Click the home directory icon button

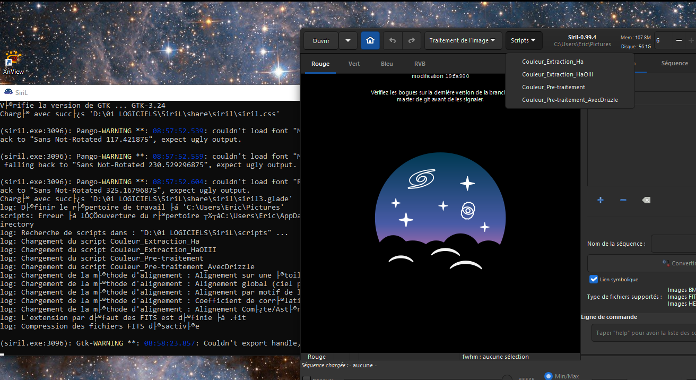pos(370,40)
